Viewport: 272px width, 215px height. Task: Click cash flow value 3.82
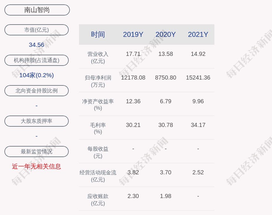(133, 172)
